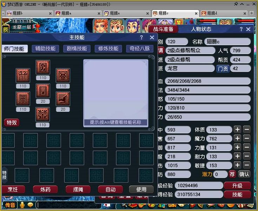258x211 pixels.
Task: Click the headband monkey-face team portrait
Action: coord(117,26)
